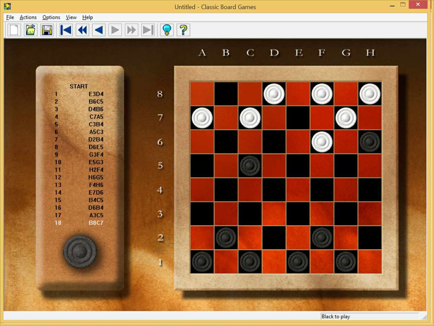Screen dimensions: 434x326
Task: Open the Options menu
Action: tap(51, 17)
